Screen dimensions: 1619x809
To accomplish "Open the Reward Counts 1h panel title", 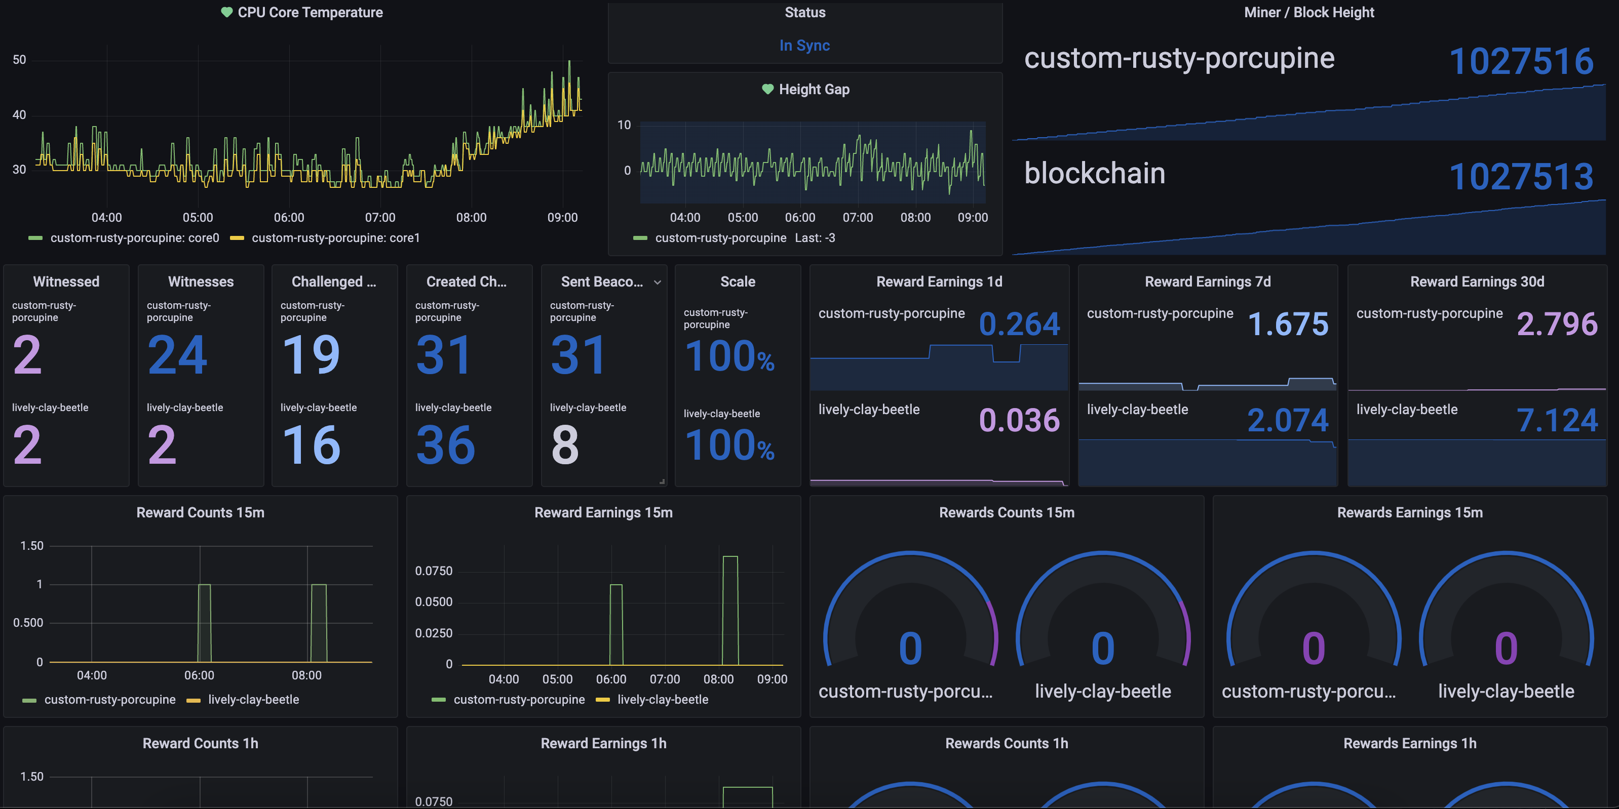I will (x=200, y=743).
